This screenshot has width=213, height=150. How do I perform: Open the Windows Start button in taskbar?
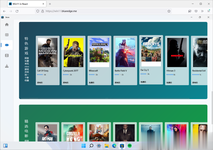point(84,146)
